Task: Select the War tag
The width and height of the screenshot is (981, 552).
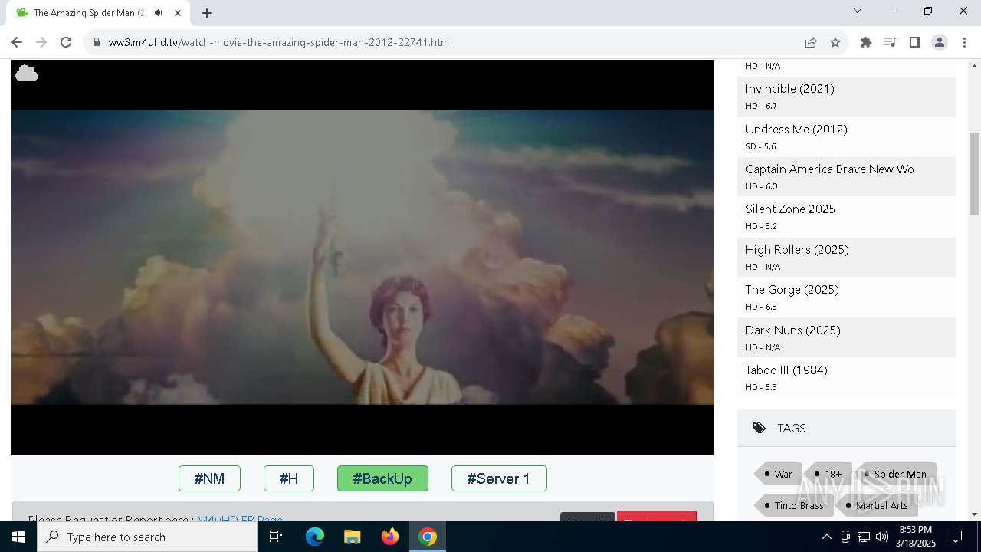Action: point(779,474)
